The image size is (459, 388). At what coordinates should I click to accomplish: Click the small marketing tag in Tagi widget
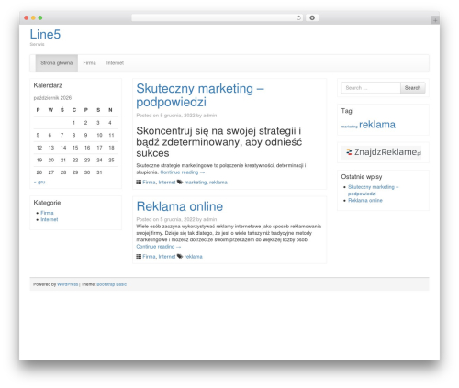tap(349, 127)
